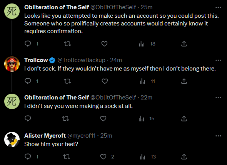Like Trollcow's 'I don't sock' tweet
This screenshot has height=165, width=227.
tap(105, 81)
